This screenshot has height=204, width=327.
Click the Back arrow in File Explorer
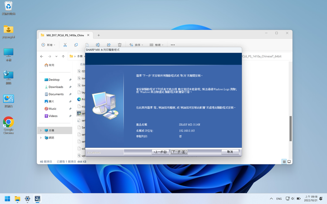[x=42, y=56]
